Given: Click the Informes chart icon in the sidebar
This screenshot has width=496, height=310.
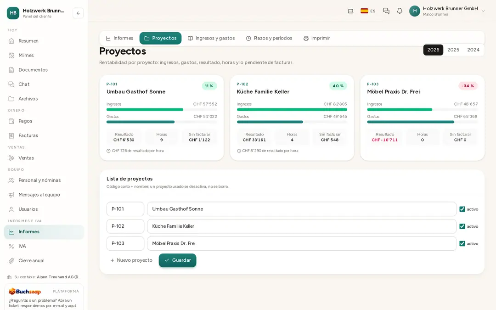Looking at the screenshot, I should tap(11, 232).
